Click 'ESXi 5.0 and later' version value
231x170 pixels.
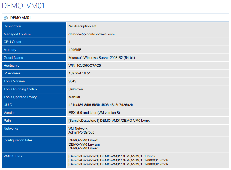(94, 113)
